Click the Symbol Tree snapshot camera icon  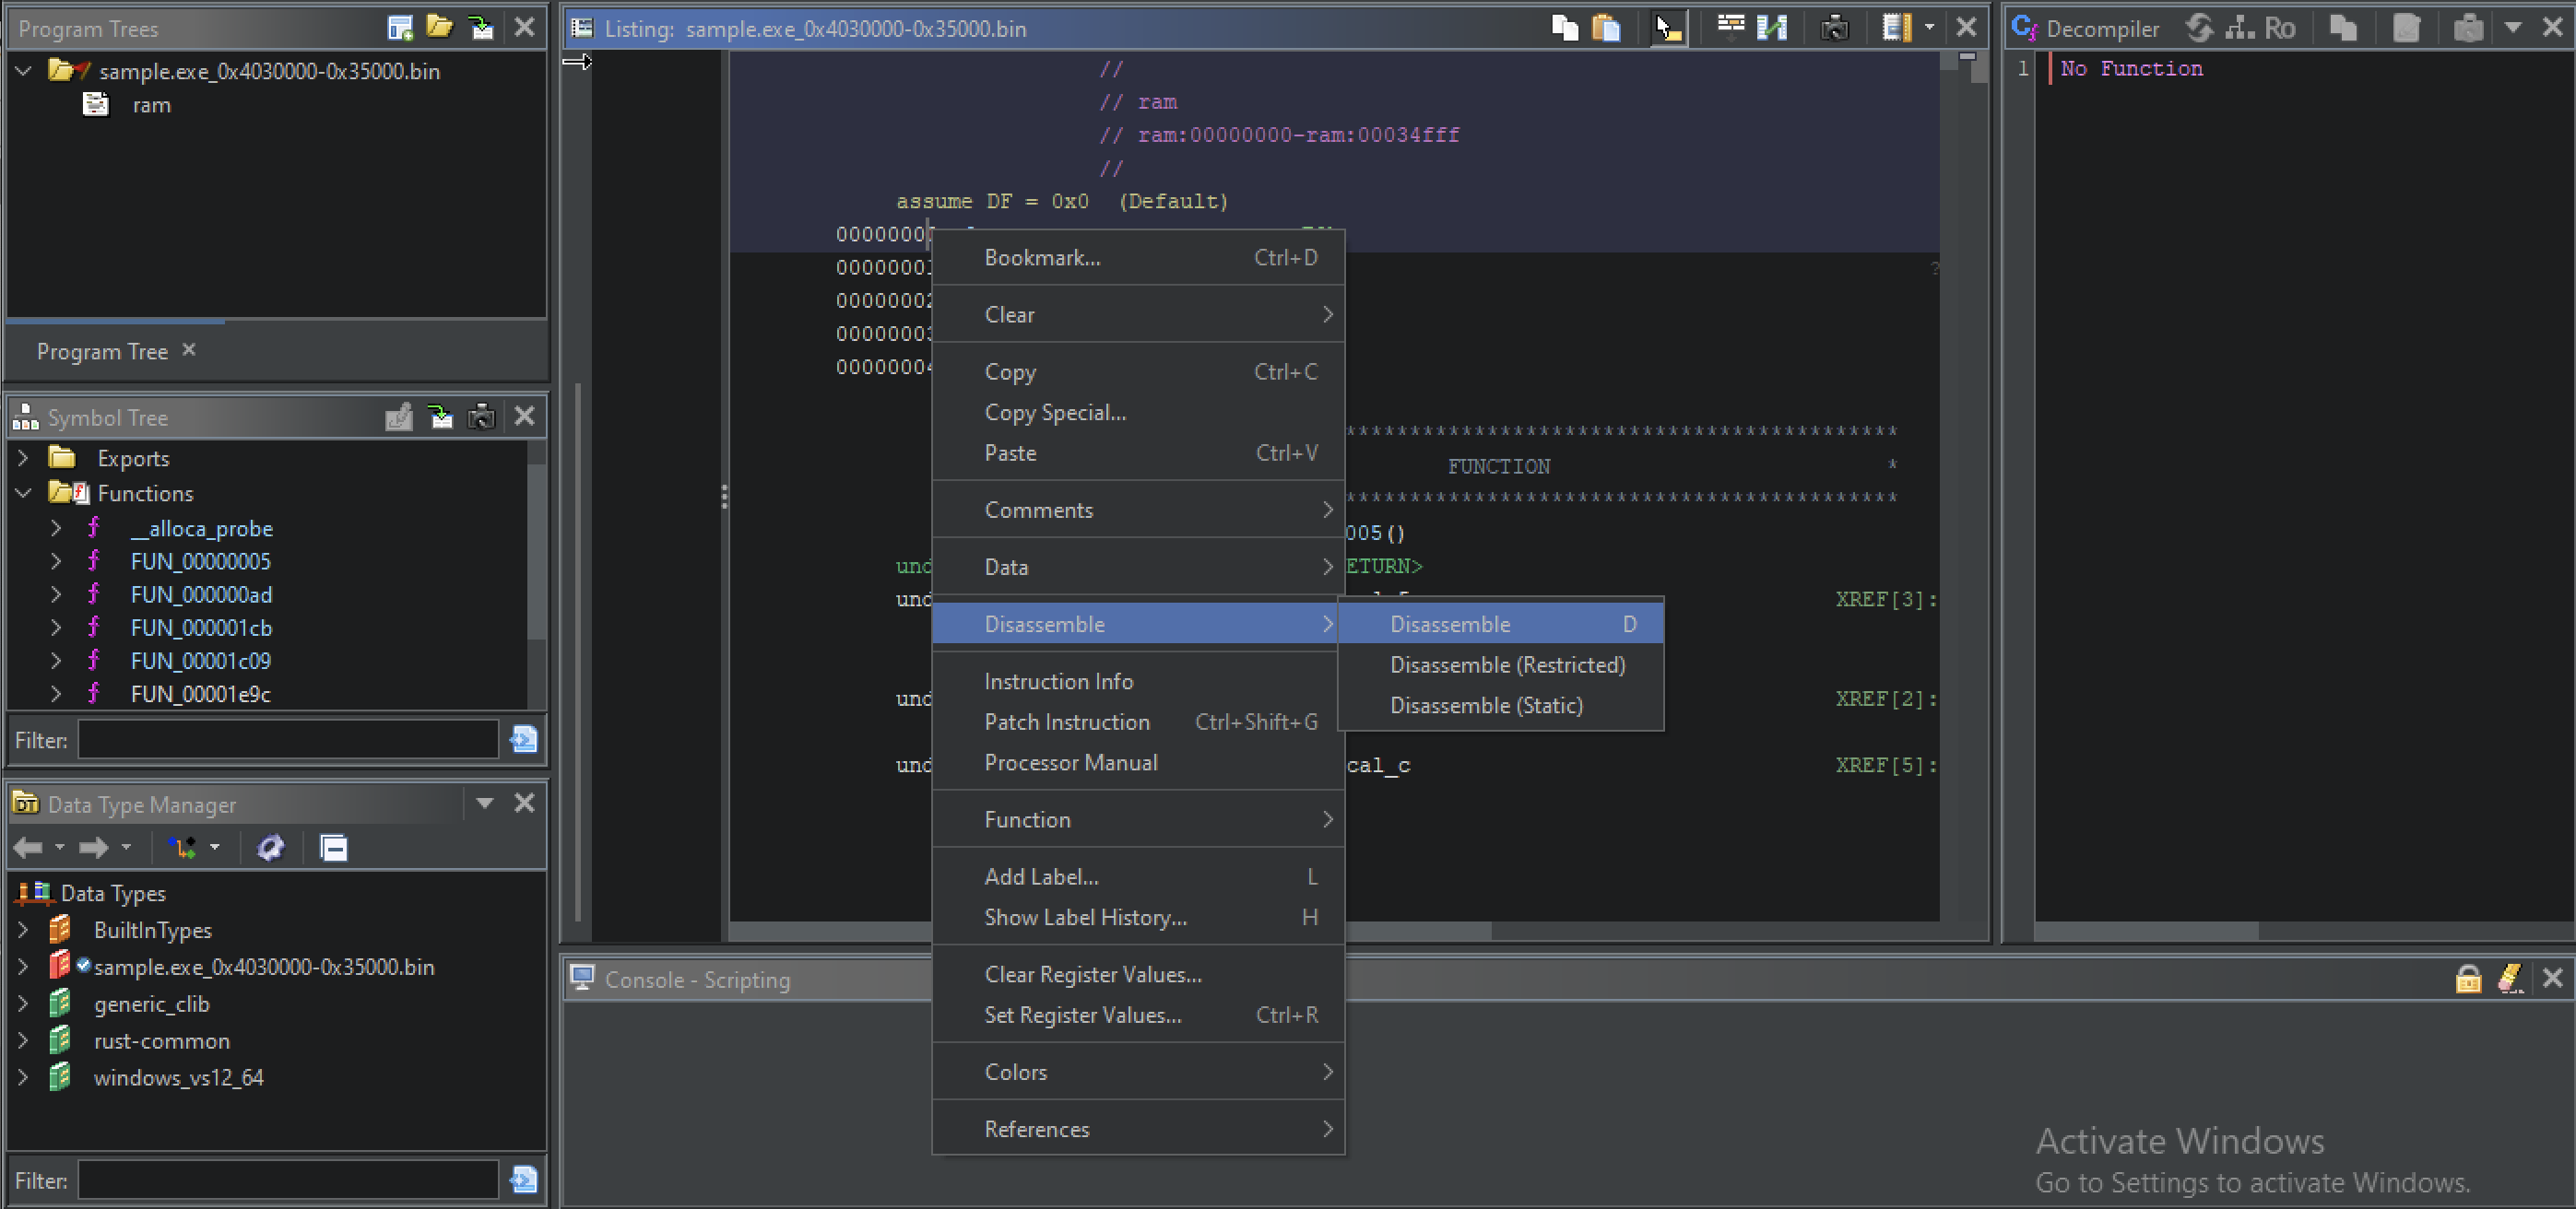(x=481, y=416)
